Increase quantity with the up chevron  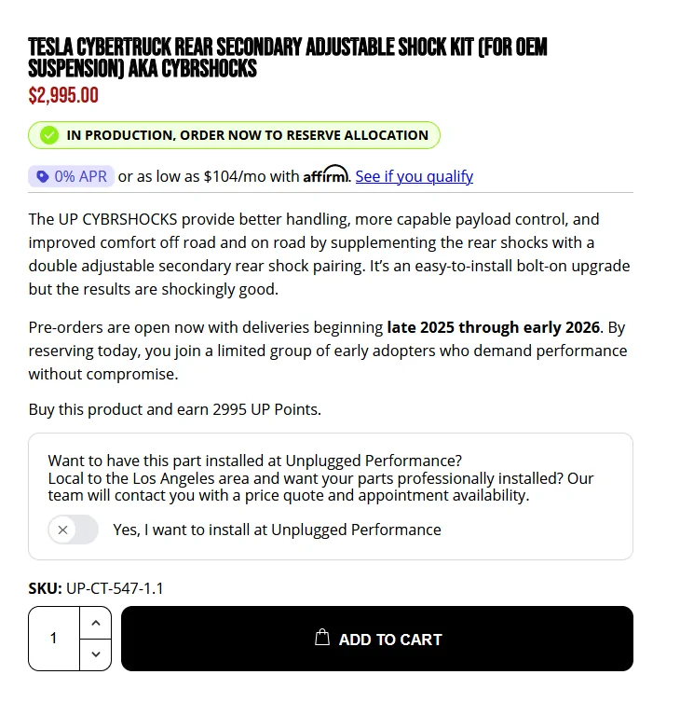click(96, 623)
